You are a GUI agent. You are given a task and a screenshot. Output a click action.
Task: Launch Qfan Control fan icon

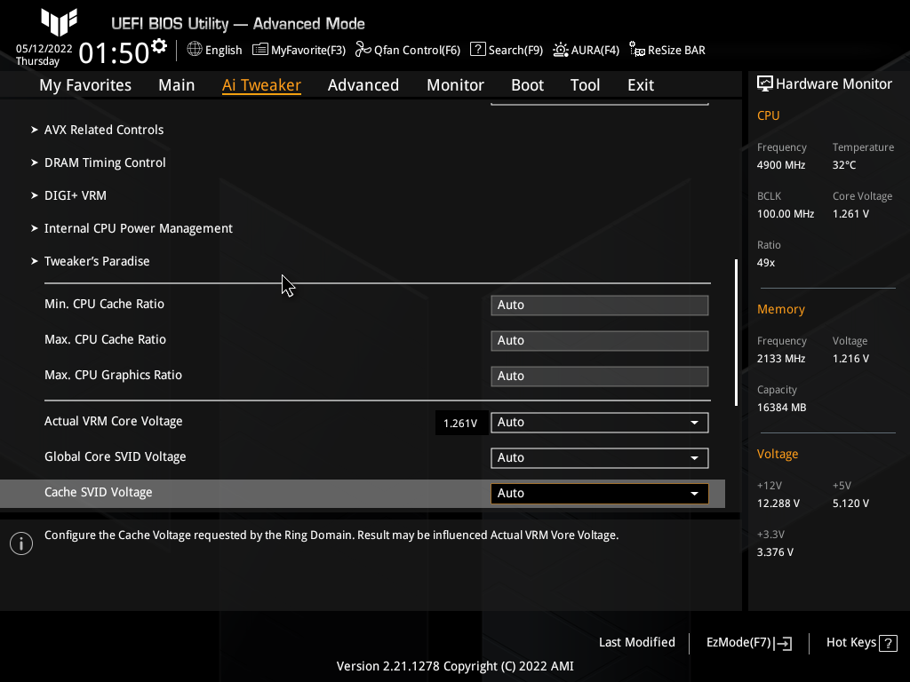coord(363,50)
